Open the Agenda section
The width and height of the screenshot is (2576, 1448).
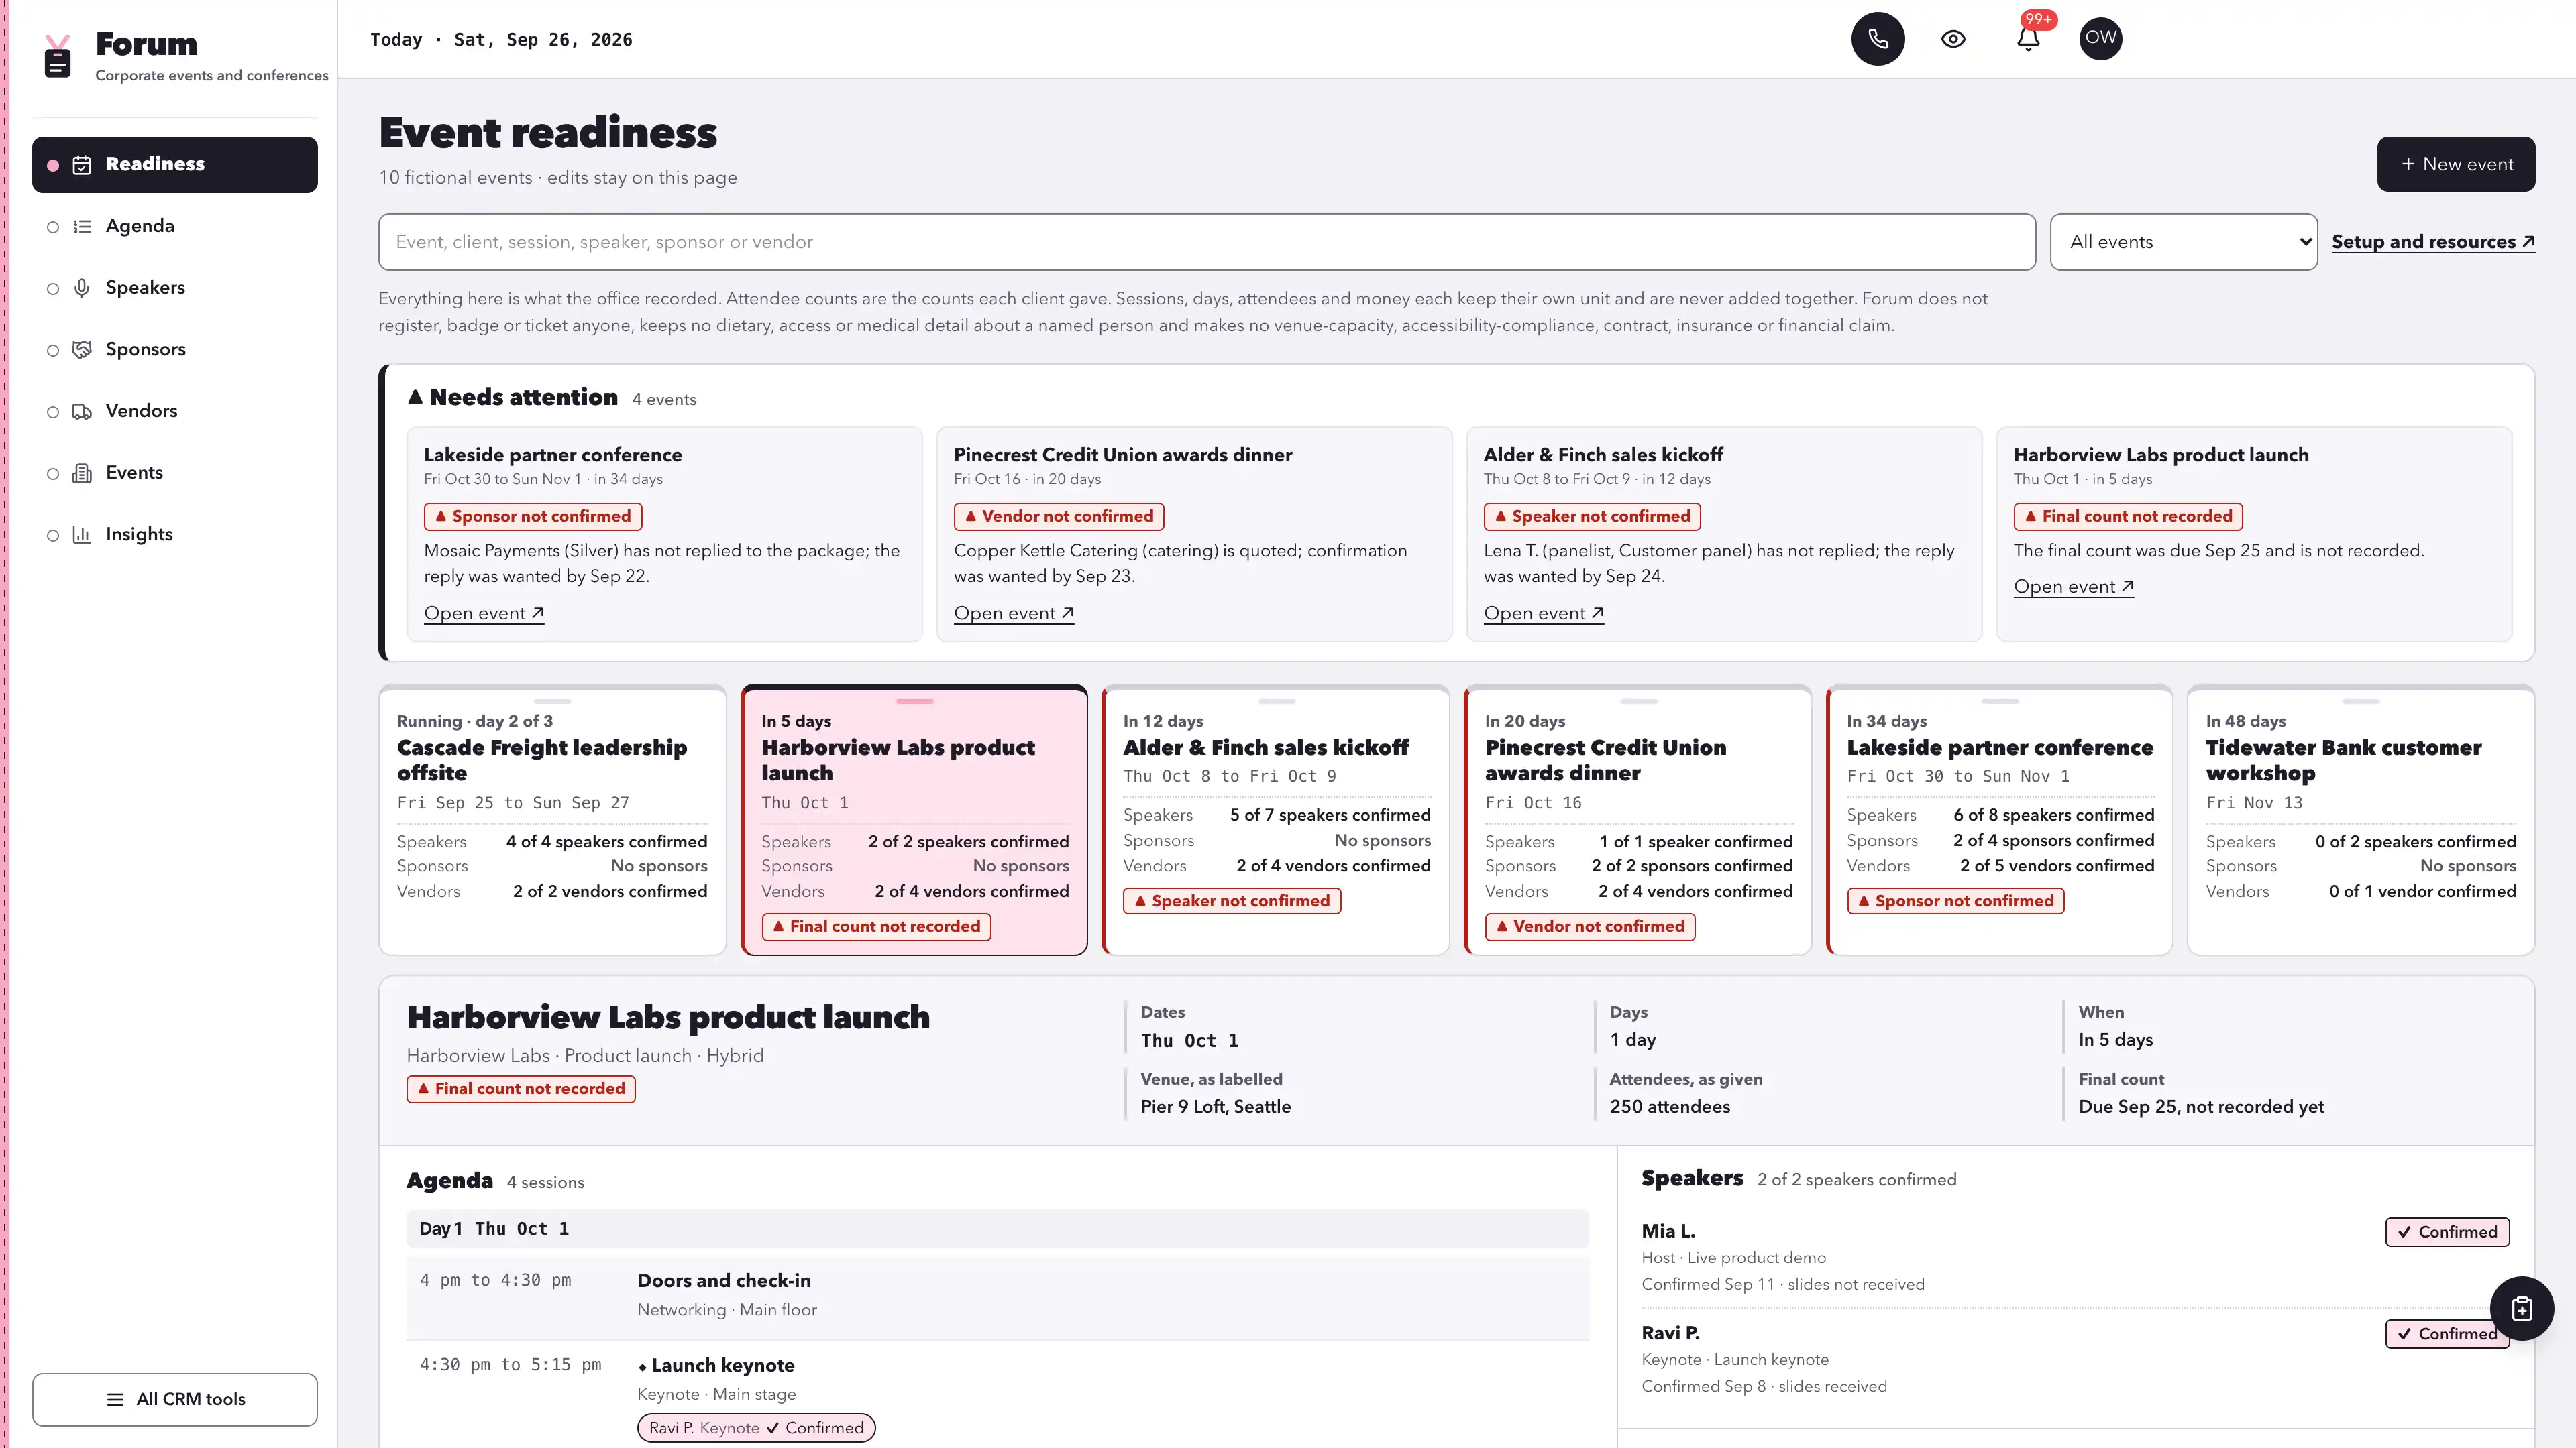(175, 227)
